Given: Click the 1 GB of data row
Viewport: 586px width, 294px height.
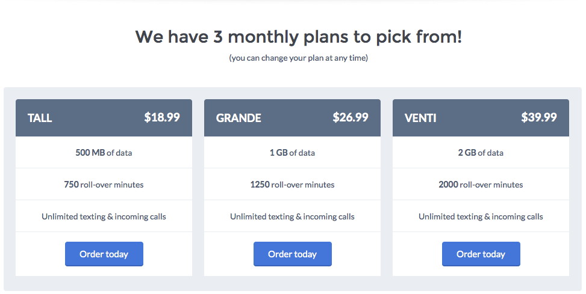Looking at the screenshot, I should tap(292, 153).
